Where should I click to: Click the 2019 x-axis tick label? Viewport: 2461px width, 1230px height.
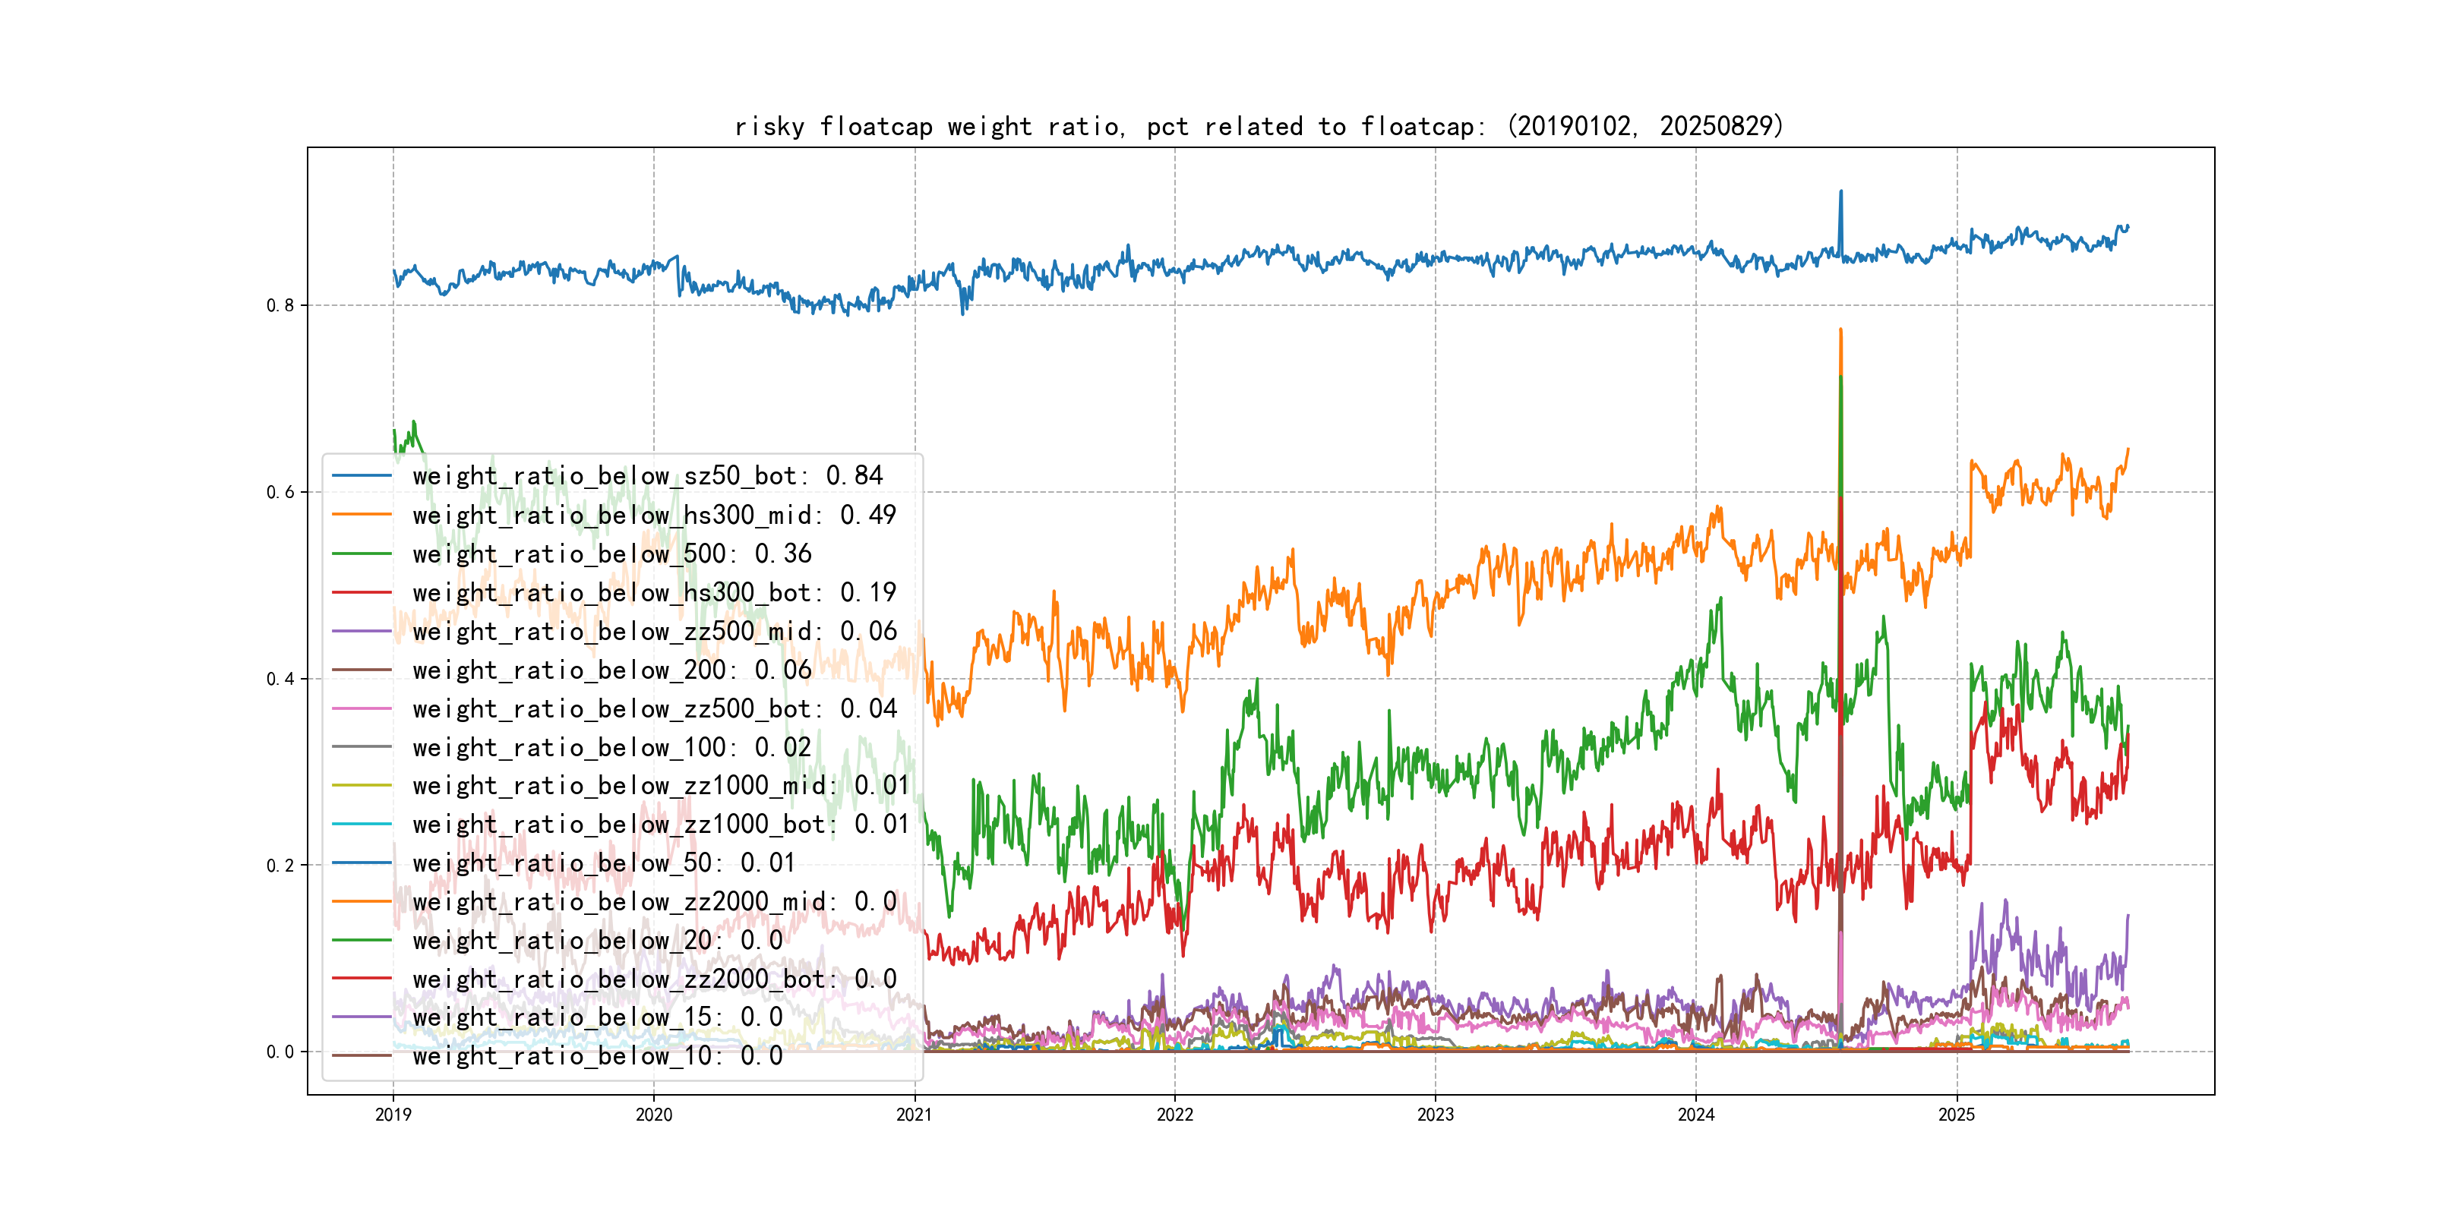[393, 1115]
